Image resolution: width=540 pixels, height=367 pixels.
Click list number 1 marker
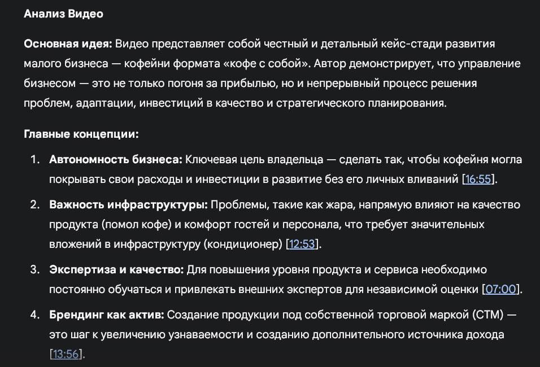[36, 160]
